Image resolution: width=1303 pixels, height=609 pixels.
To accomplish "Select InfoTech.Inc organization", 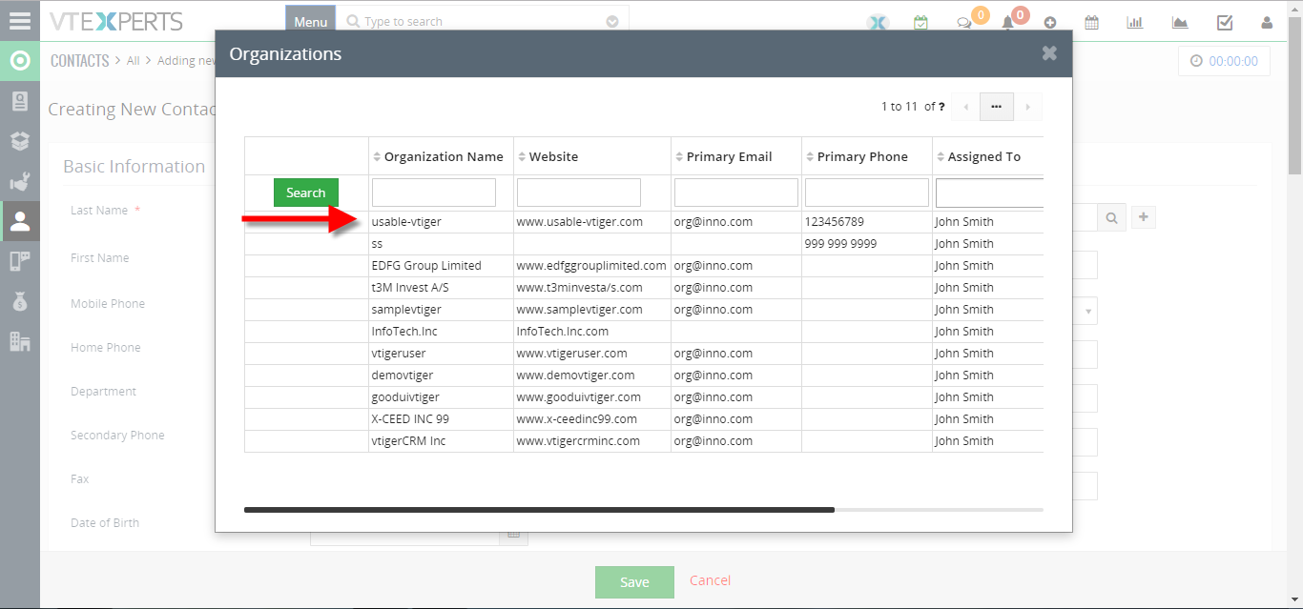I will coord(404,332).
